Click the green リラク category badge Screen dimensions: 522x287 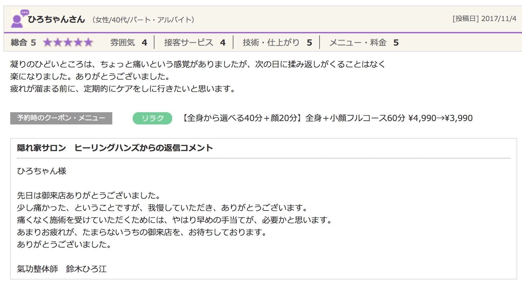(x=152, y=118)
